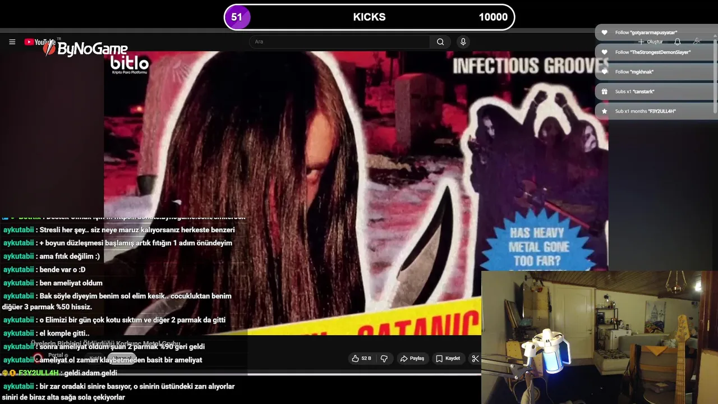
Task: Click heart icon of gotyararmapusyatar follow alert
Action: [604, 33]
